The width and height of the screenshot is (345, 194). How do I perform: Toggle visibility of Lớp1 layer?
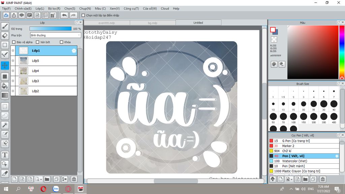coord(13,51)
